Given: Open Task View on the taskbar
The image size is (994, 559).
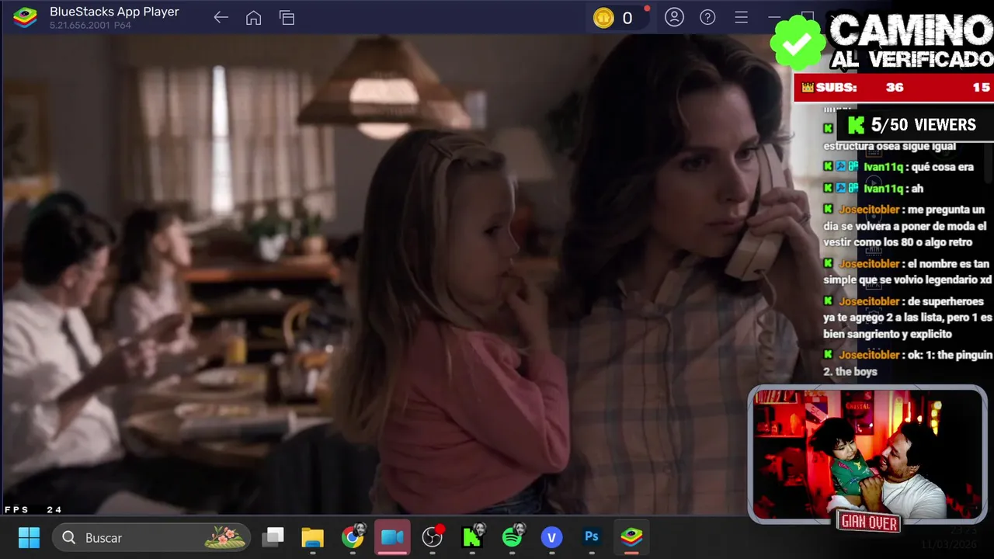Looking at the screenshot, I should click(273, 537).
